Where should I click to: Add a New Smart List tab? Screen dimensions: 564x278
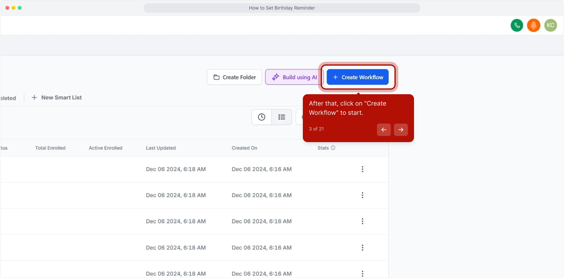(x=57, y=98)
